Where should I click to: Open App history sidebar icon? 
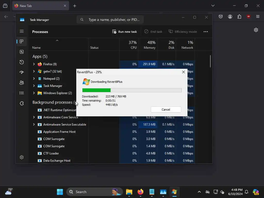(x=22, y=62)
